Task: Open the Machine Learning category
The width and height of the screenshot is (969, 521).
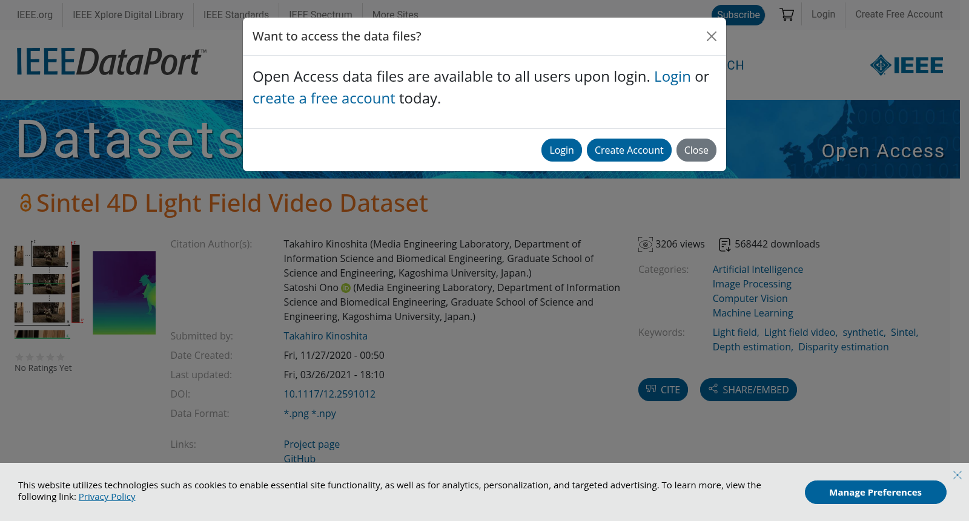Action: click(x=753, y=313)
